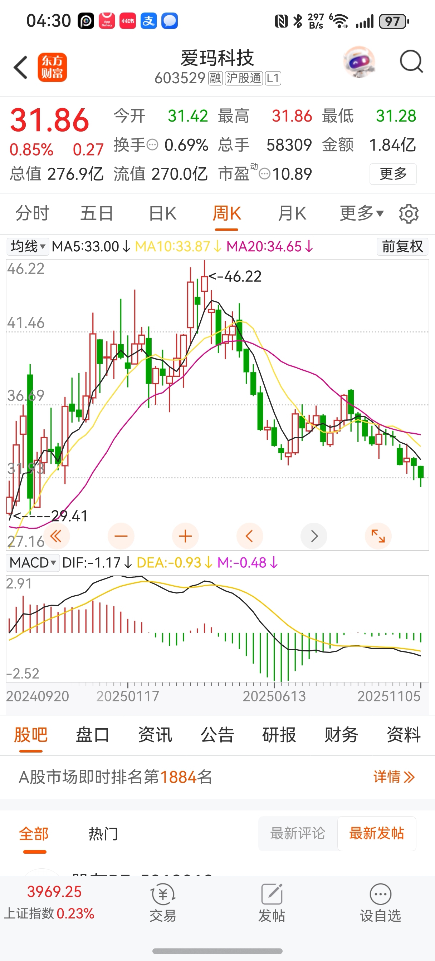Tap the 交易 yen icon
The image size is (435, 961).
(163, 894)
